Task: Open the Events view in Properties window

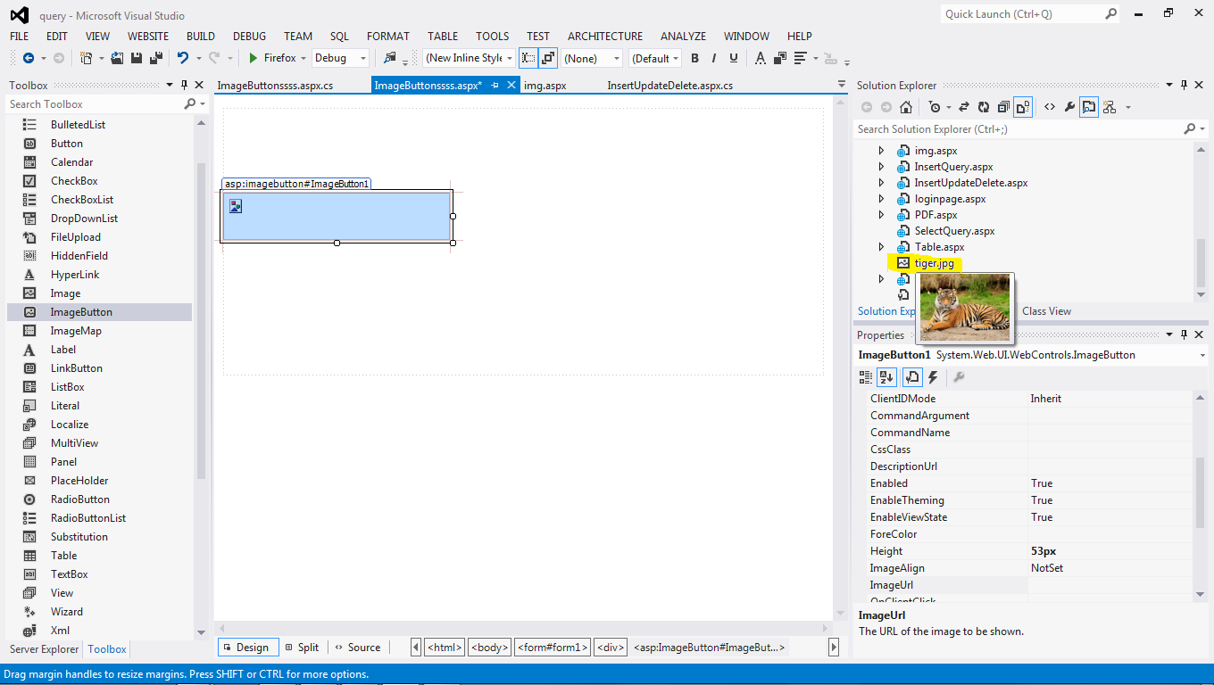Action: (933, 376)
